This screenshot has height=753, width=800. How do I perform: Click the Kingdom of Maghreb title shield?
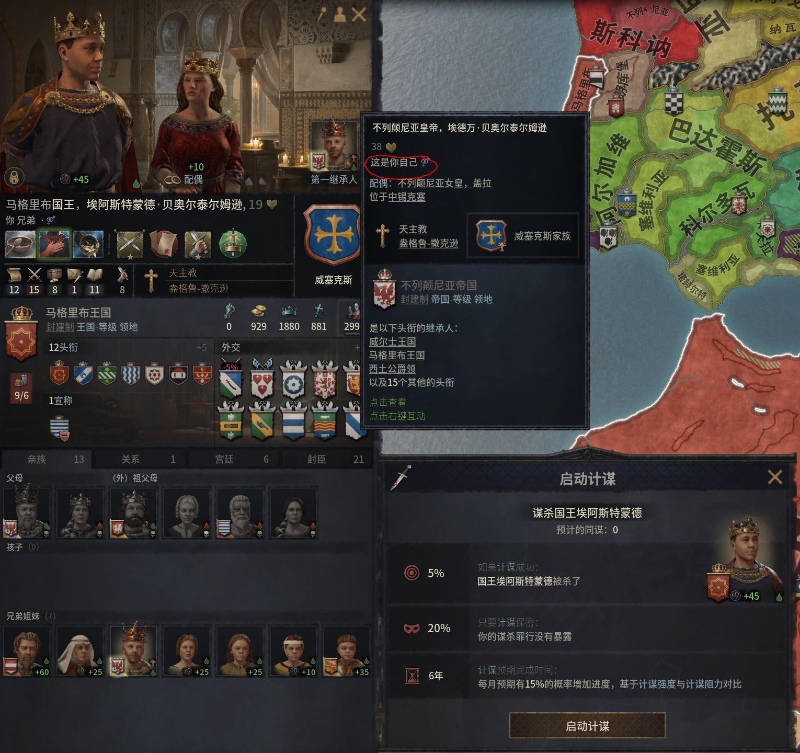[21, 335]
